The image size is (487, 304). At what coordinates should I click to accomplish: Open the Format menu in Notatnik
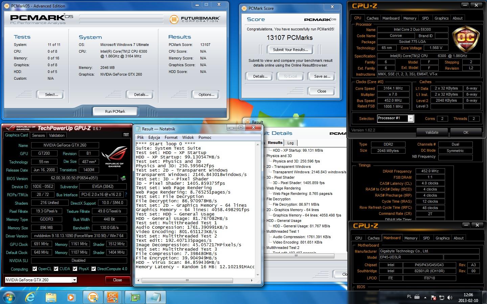pos(171,137)
